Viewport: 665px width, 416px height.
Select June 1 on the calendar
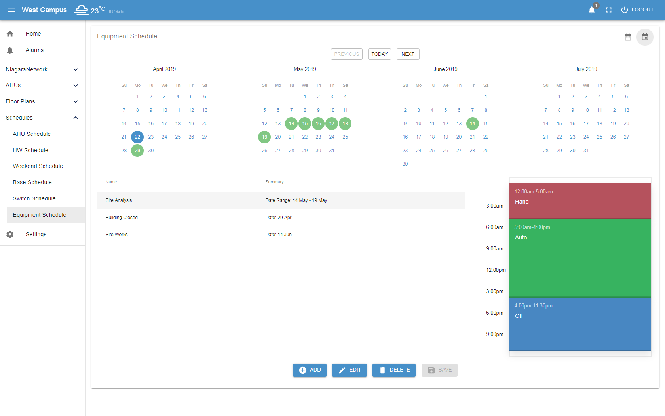(486, 97)
